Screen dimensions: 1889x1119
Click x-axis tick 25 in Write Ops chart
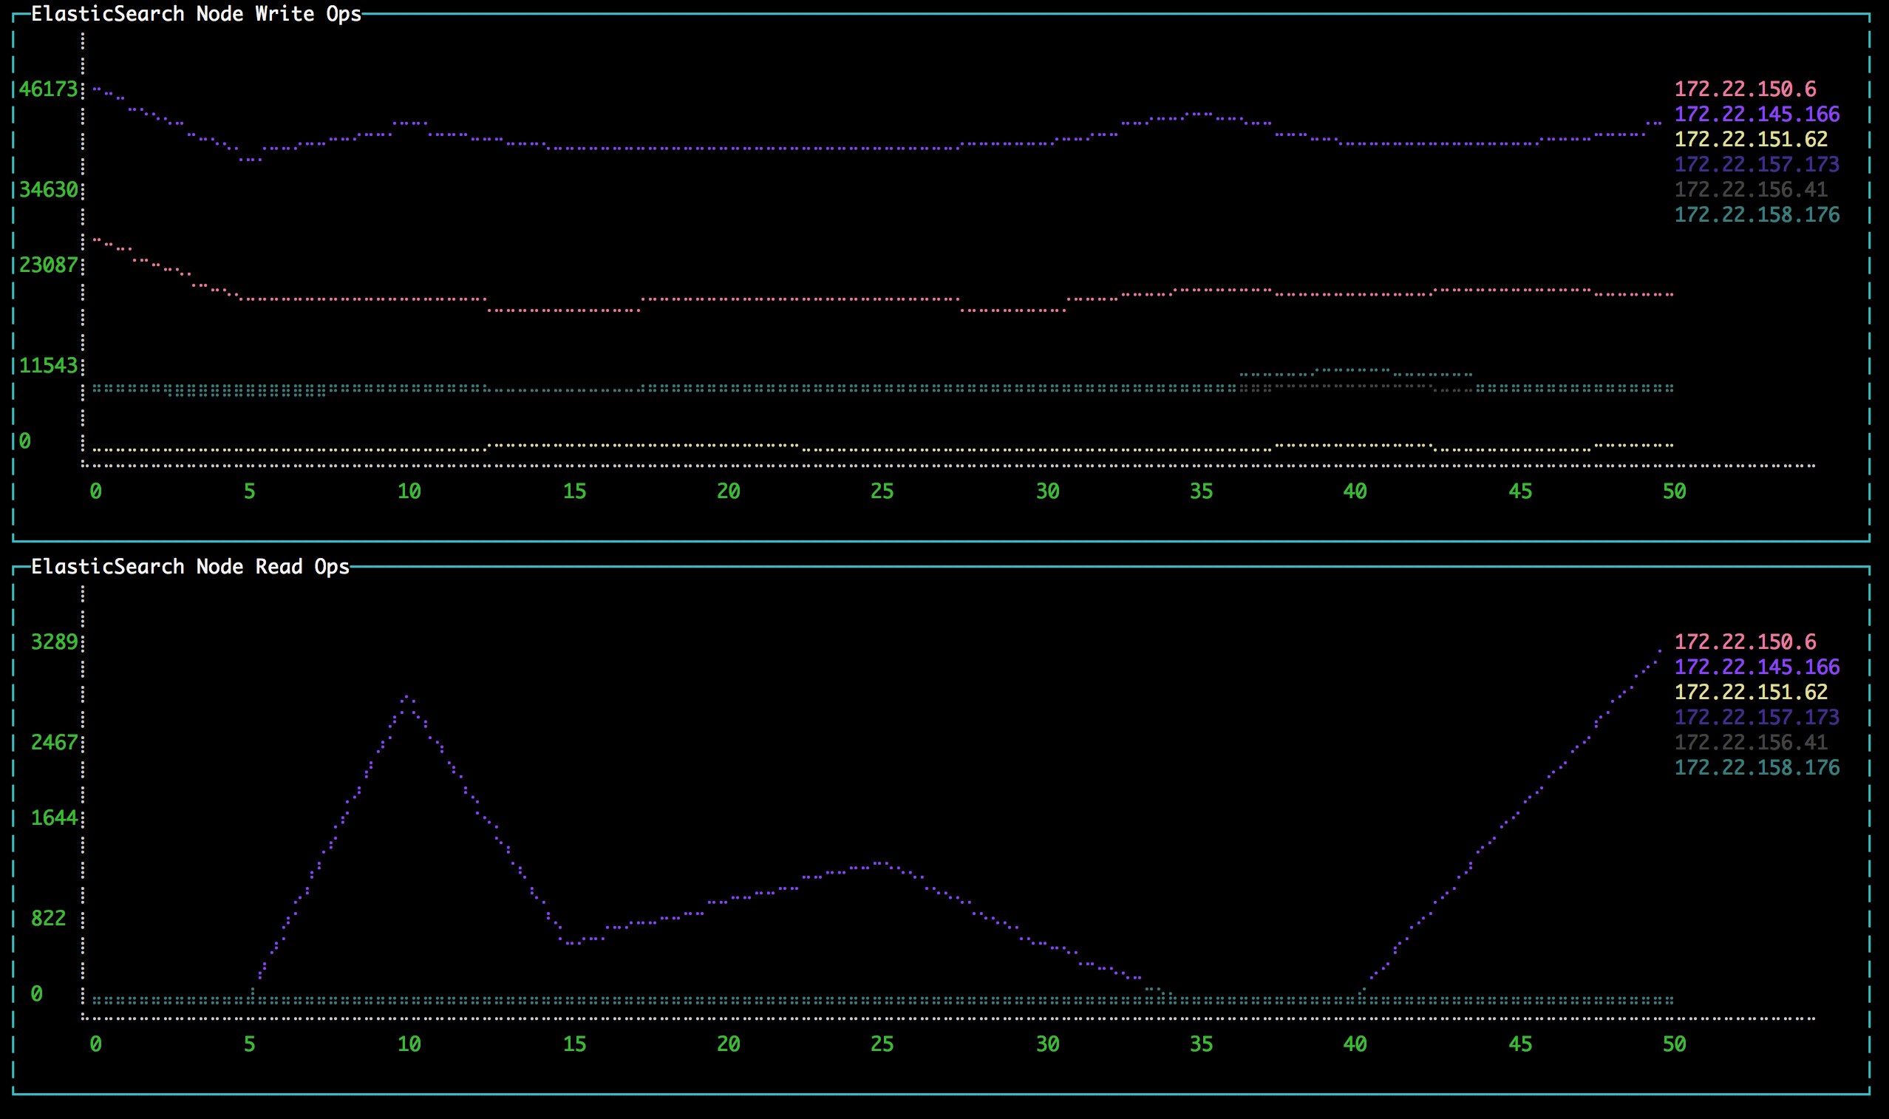pos(882,492)
